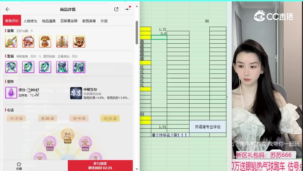Click the 星阵 purple crystal icon
The image size is (303, 171).
11,93
